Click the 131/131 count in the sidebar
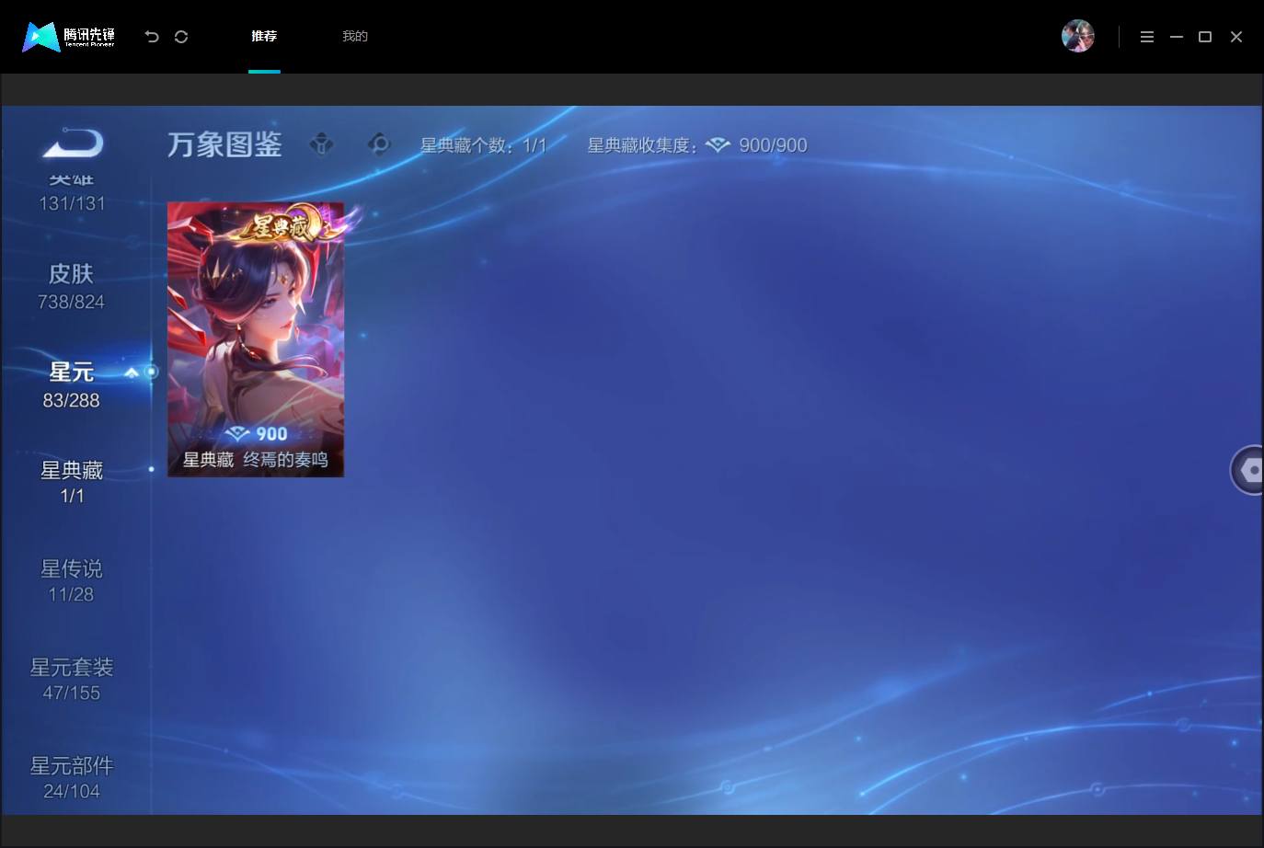This screenshot has width=1264, height=848. [x=72, y=203]
